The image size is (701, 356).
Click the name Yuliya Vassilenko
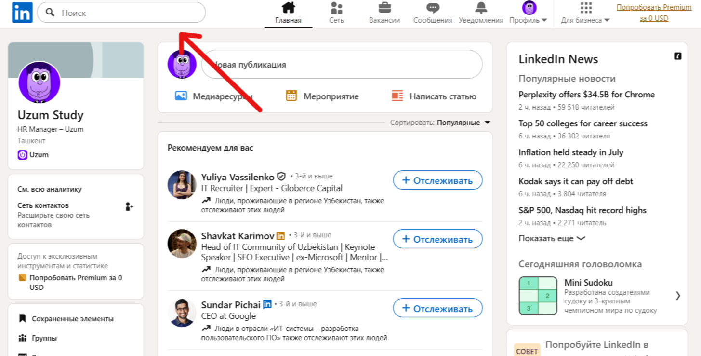[x=238, y=177]
